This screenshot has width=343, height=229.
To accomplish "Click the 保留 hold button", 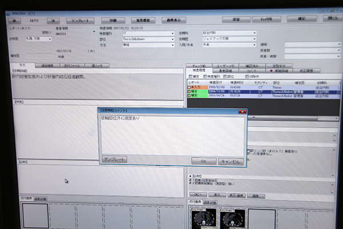I will [x=236, y=19].
